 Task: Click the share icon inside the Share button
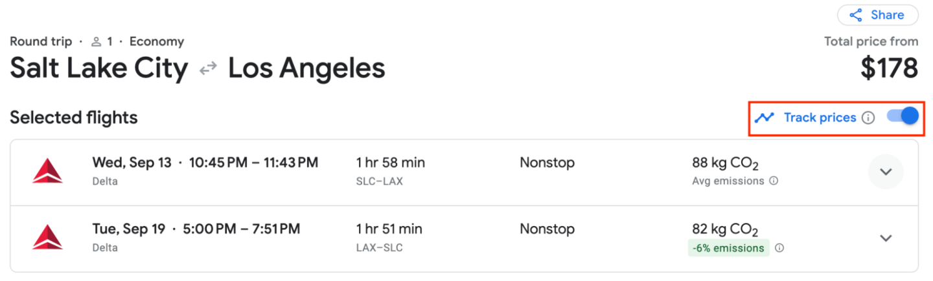[856, 15]
